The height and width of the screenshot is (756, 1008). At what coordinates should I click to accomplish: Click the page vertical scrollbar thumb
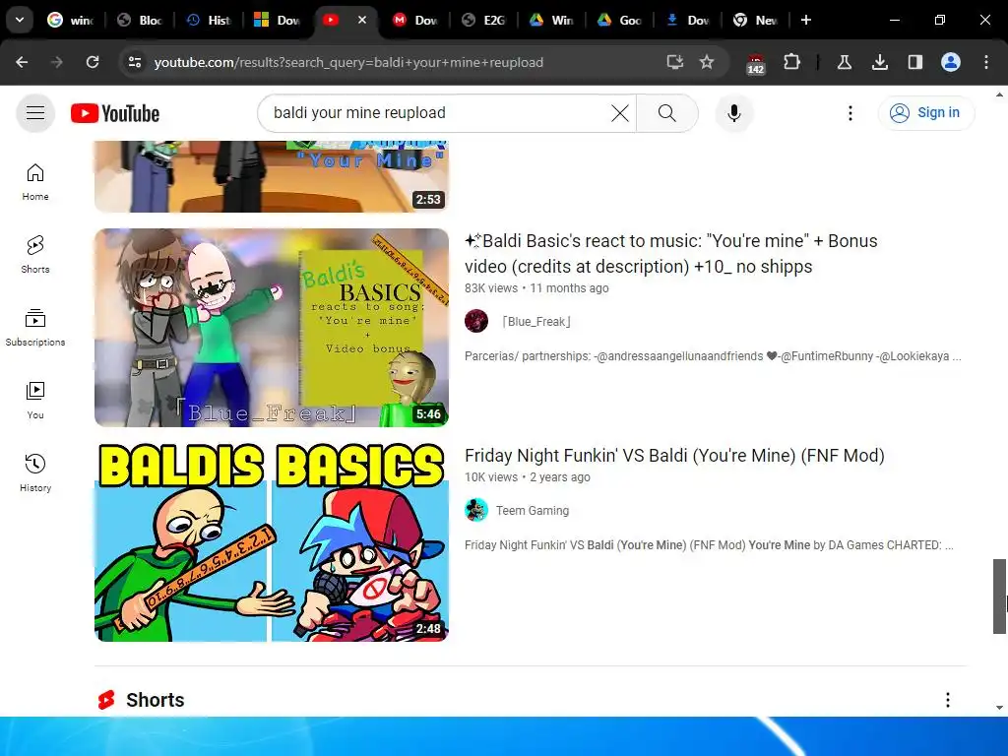tap(999, 597)
